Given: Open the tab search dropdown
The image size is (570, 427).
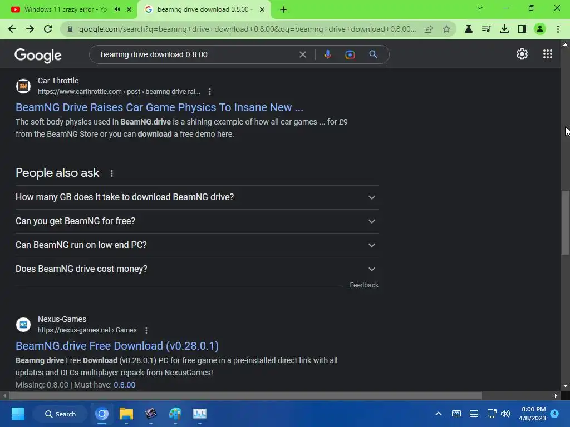Looking at the screenshot, I should click(480, 8).
